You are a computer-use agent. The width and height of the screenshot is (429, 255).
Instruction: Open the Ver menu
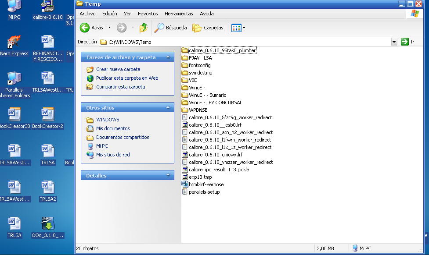(x=127, y=14)
